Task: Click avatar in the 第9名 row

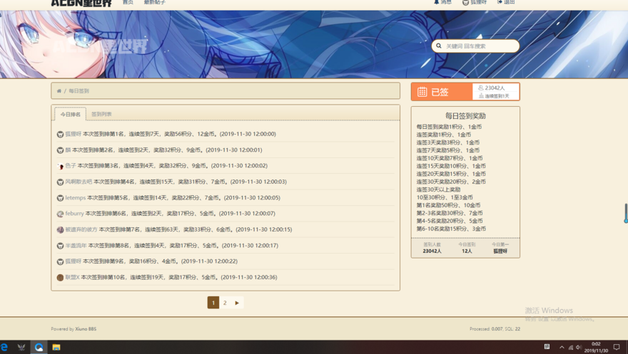Action: tap(60, 261)
